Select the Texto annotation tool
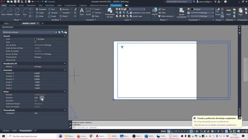 (82, 12)
